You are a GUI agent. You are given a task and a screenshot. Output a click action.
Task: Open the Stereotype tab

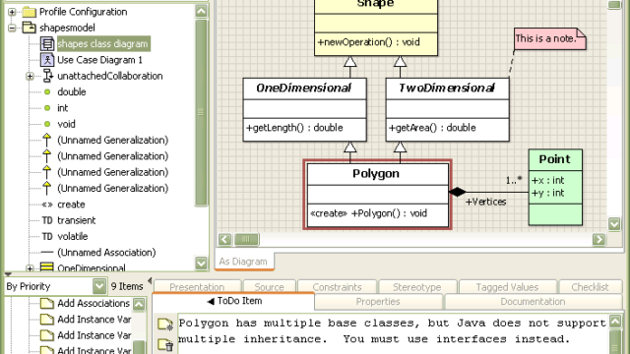[416, 287]
